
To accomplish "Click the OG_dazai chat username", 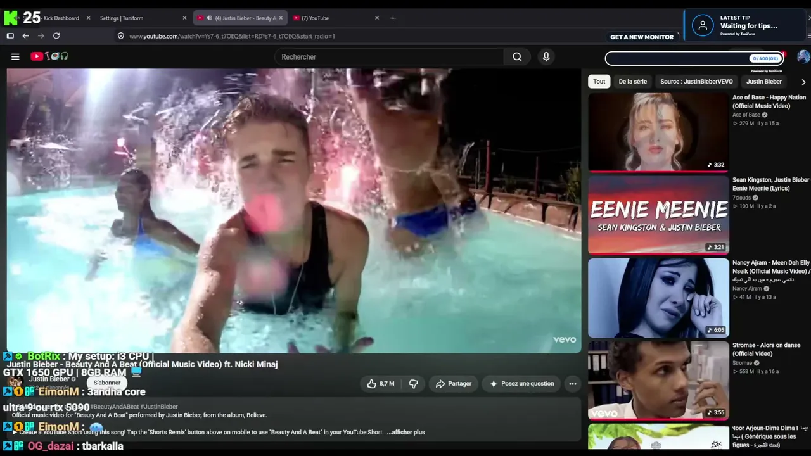I will click(50, 446).
